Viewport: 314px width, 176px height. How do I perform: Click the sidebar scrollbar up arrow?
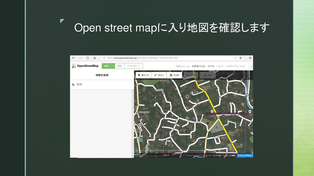coord(132,91)
